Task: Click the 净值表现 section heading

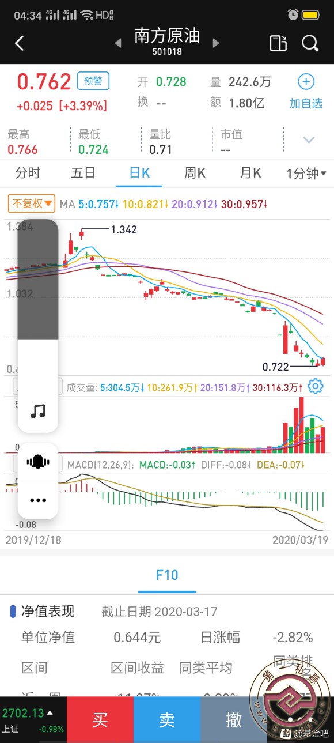Action: [x=48, y=611]
